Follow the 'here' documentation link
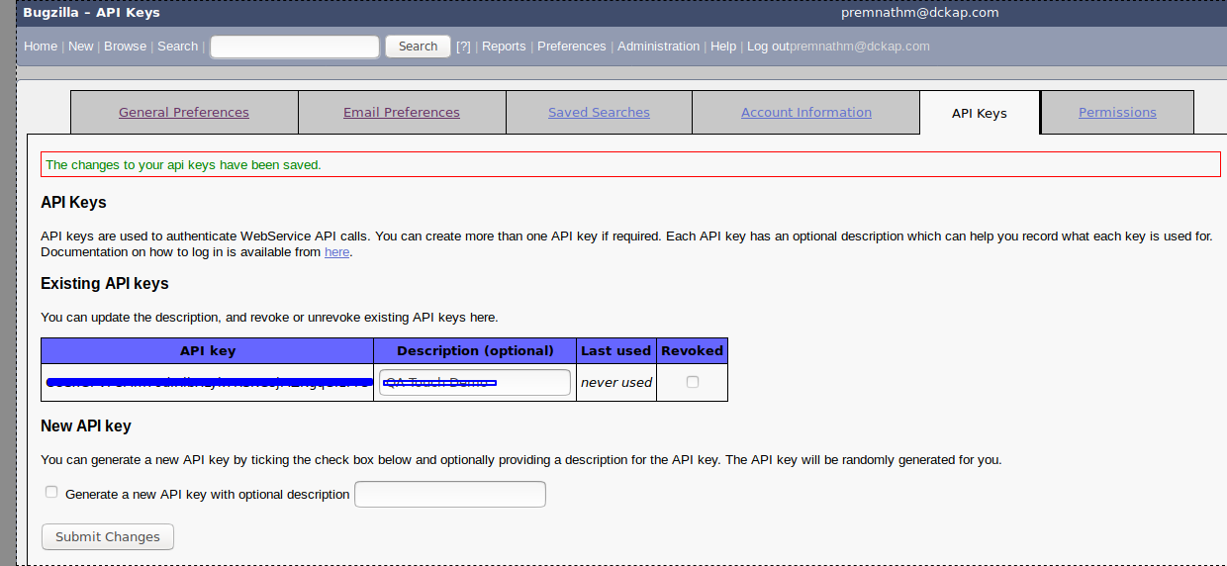The width and height of the screenshot is (1227, 566). pos(336,252)
